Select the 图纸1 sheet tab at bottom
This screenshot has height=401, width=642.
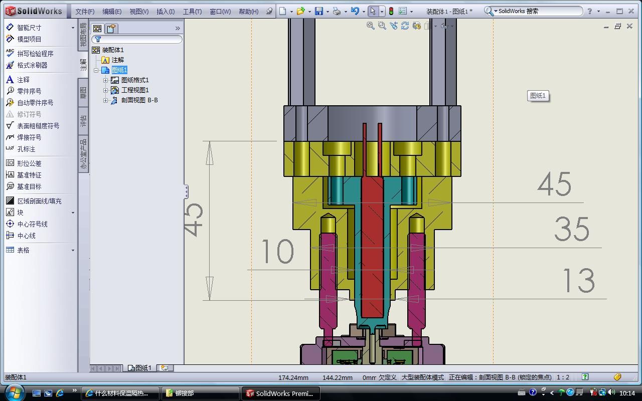(x=140, y=368)
